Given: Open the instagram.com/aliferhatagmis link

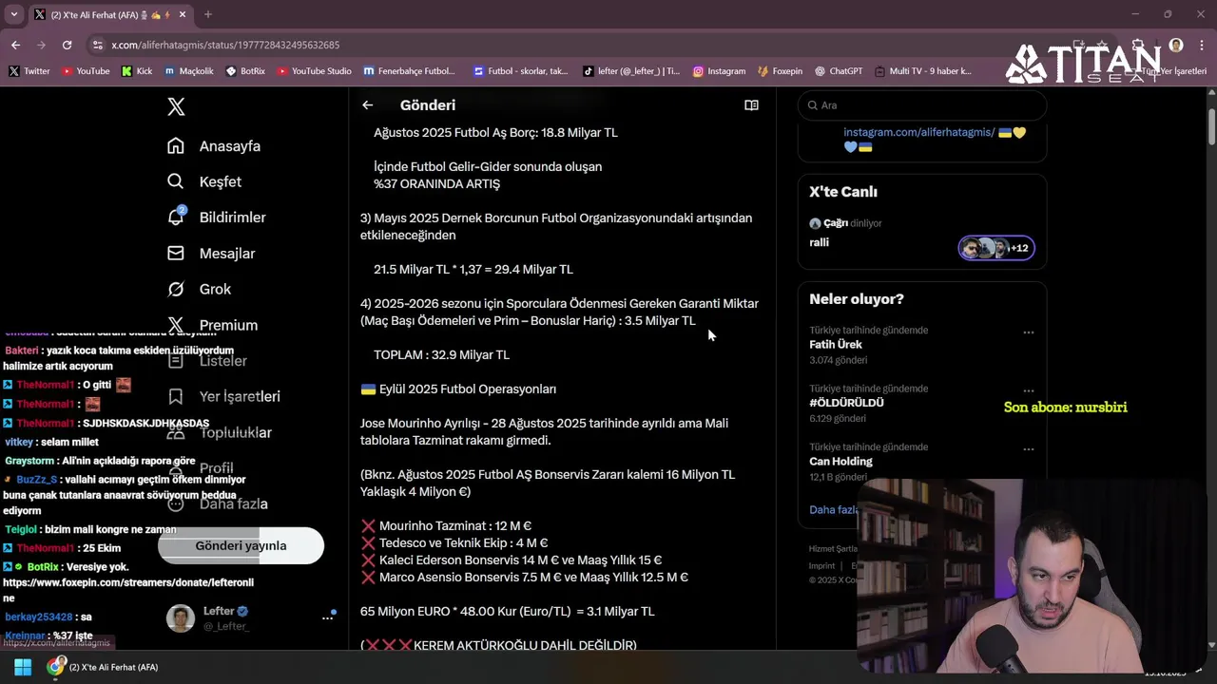Looking at the screenshot, I should (918, 133).
